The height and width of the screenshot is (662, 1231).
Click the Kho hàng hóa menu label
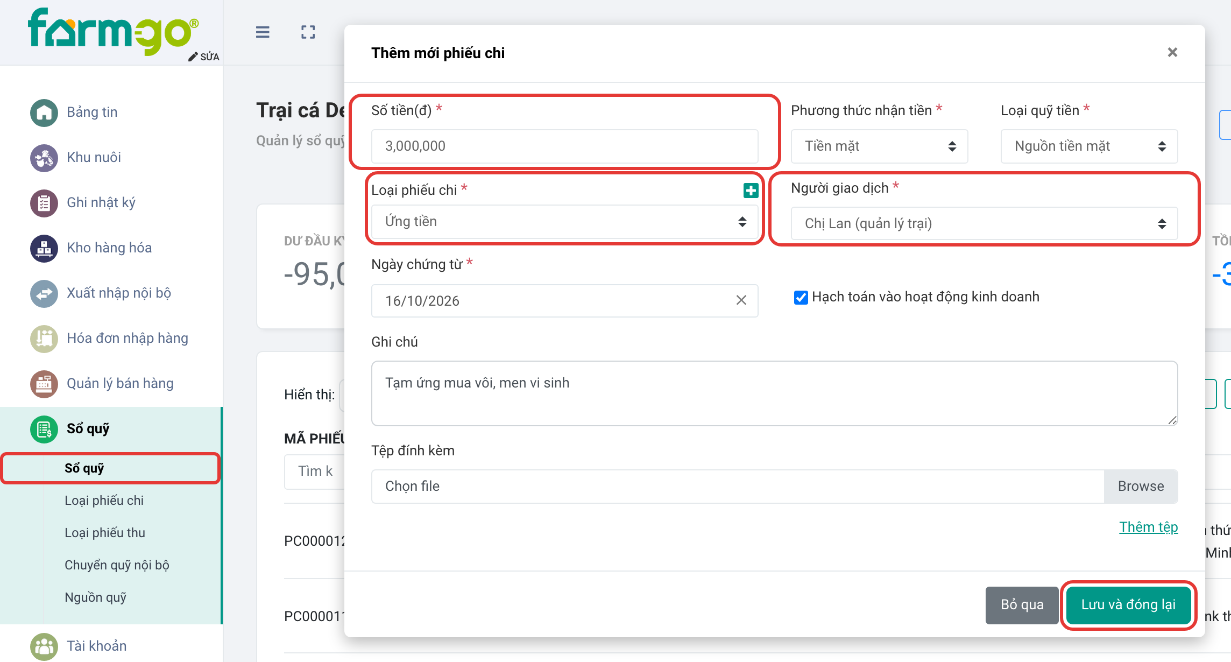pyautogui.click(x=109, y=248)
